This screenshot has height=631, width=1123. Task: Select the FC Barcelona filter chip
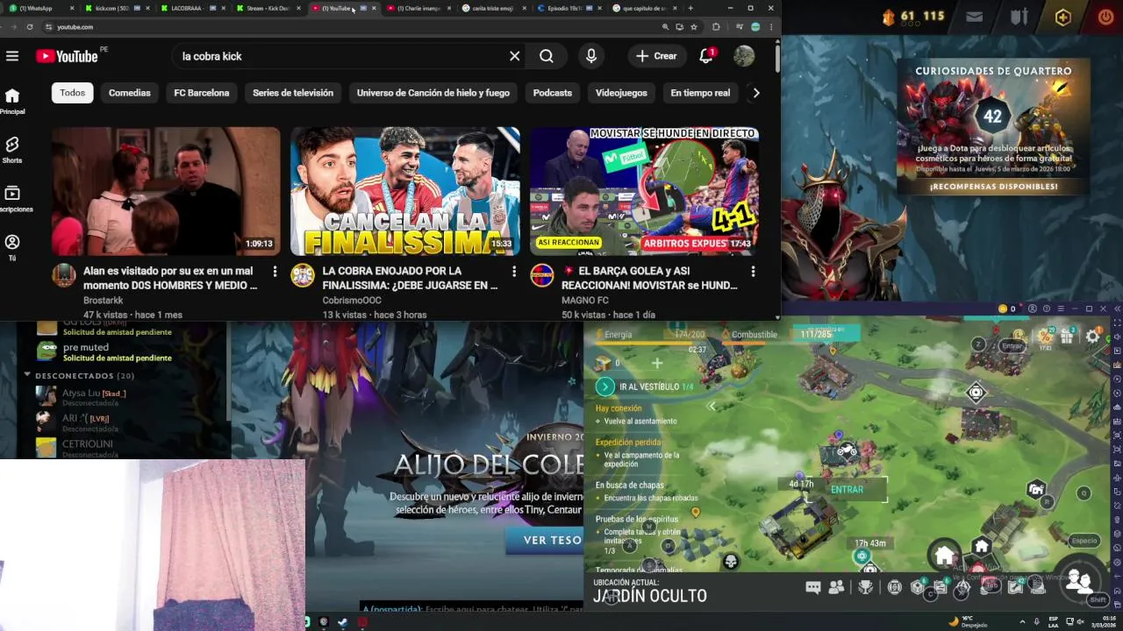(202, 93)
